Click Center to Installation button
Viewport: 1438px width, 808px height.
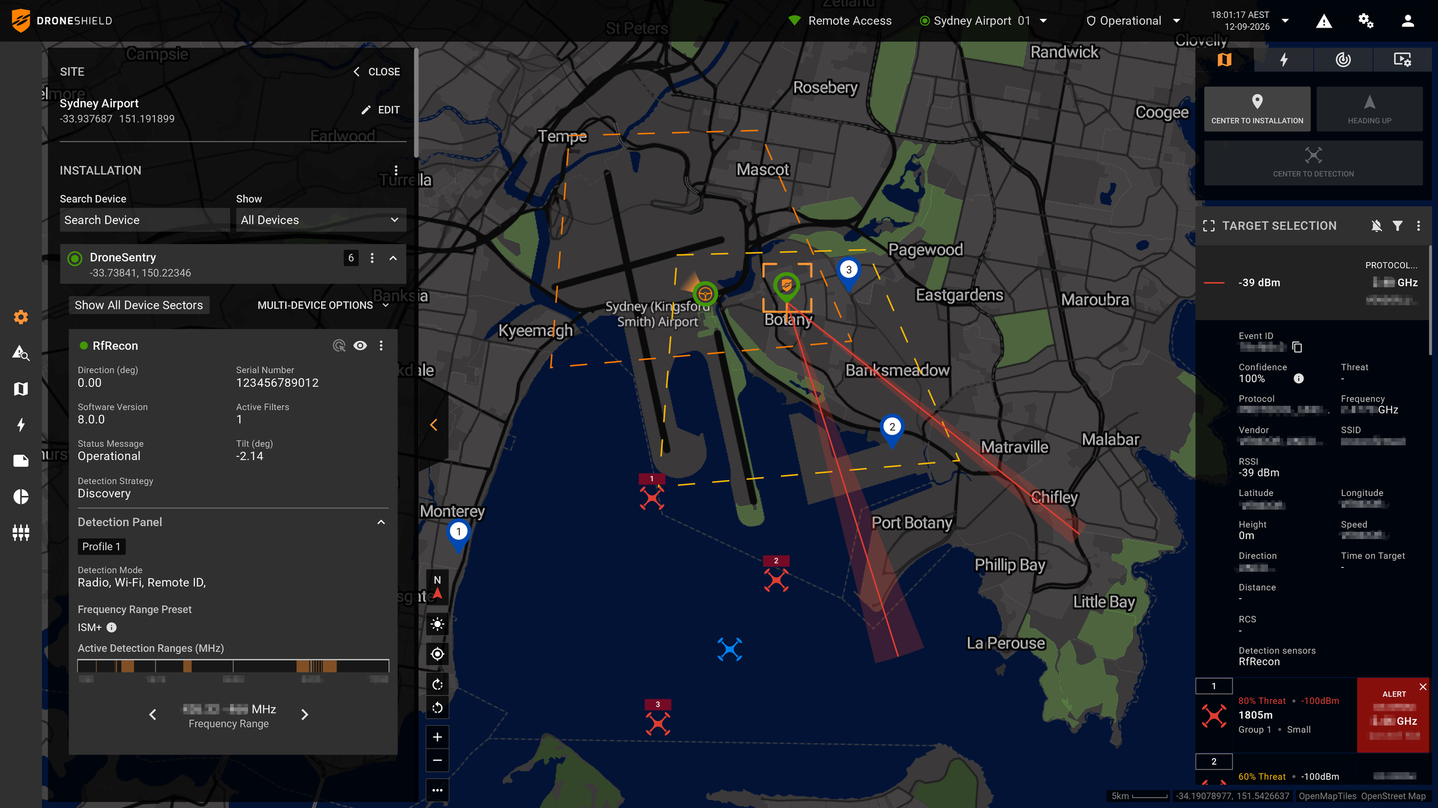tap(1257, 109)
